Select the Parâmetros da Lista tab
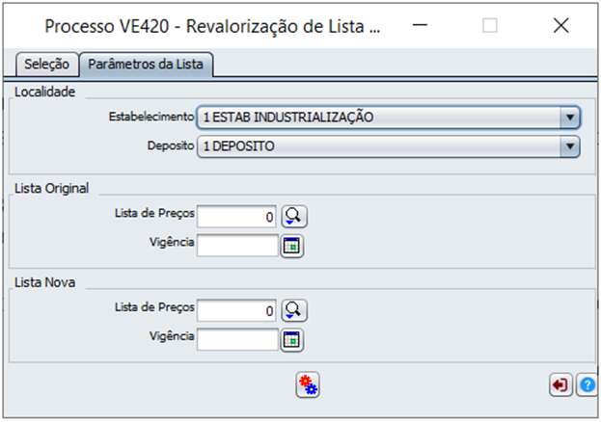601x422 pixels. pyautogui.click(x=146, y=64)
